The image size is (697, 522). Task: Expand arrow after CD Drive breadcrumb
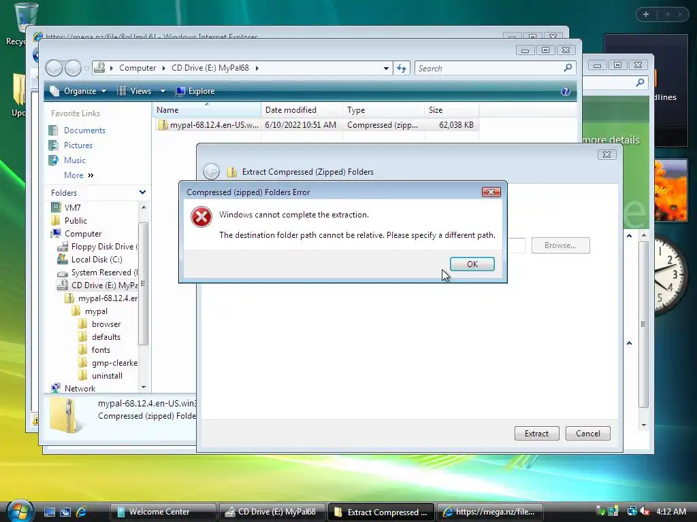point(257,68)
